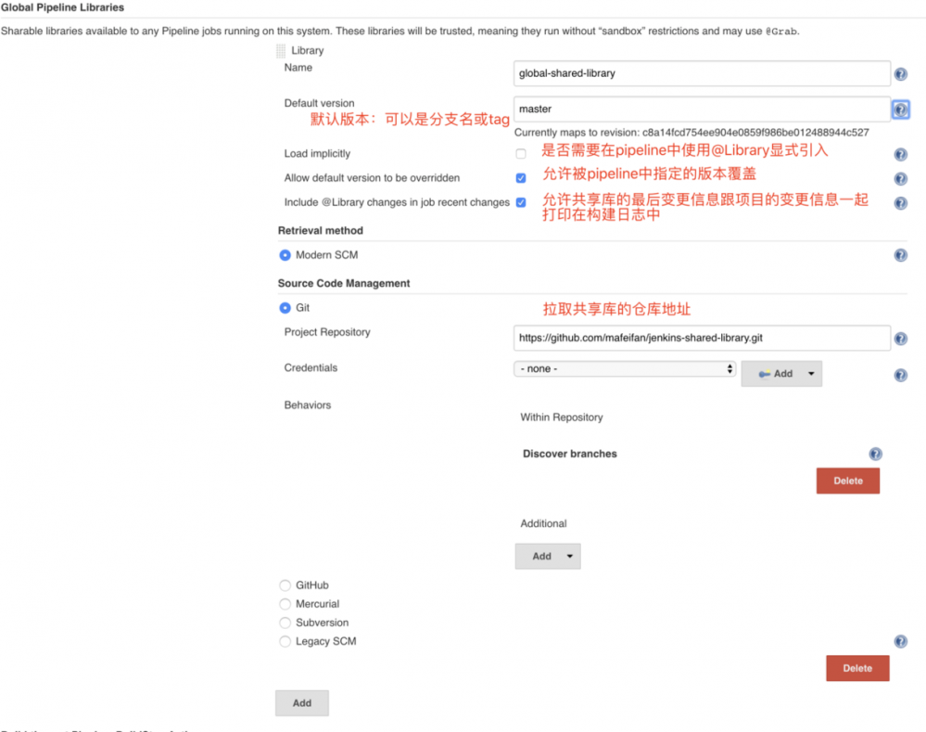Enable the Load implicitly checkbox
This screenshot has width=926, height=732.
tap(521, 155)
